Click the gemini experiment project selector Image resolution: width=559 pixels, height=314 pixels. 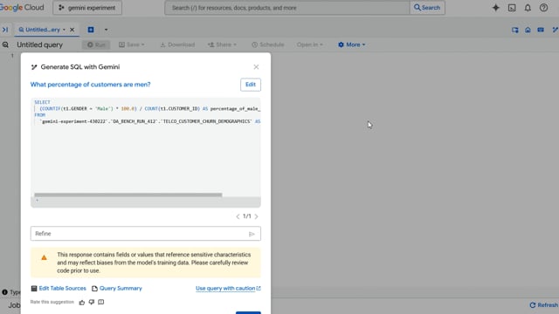tap(87, 8)
